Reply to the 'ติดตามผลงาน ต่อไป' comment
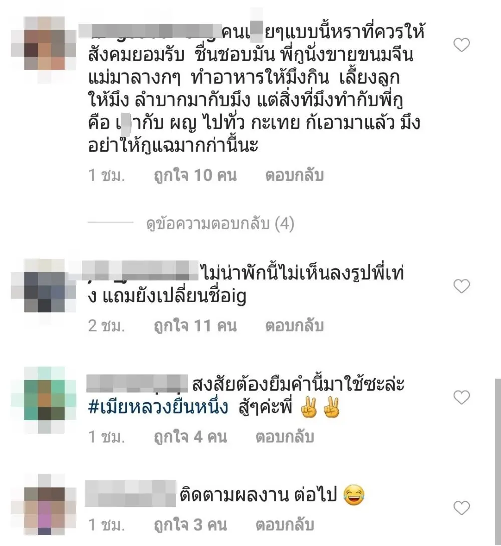501x546 pixels. 285,525
